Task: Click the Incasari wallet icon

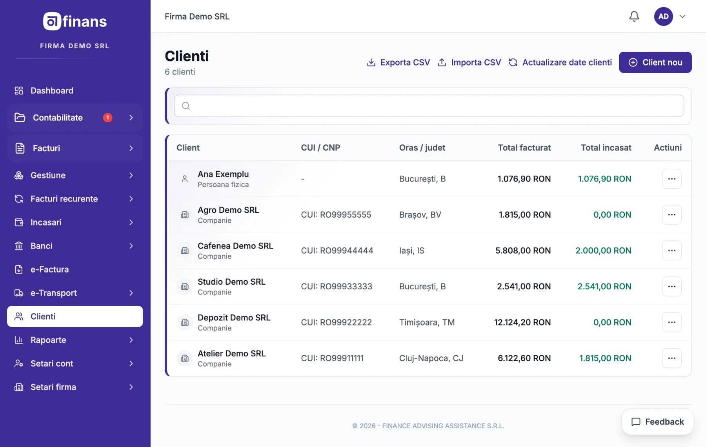Action: [19, 222]
